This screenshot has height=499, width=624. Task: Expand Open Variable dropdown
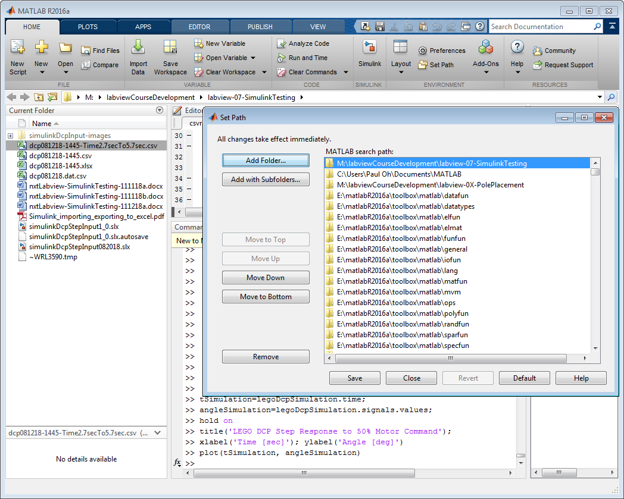click(253, 58)
